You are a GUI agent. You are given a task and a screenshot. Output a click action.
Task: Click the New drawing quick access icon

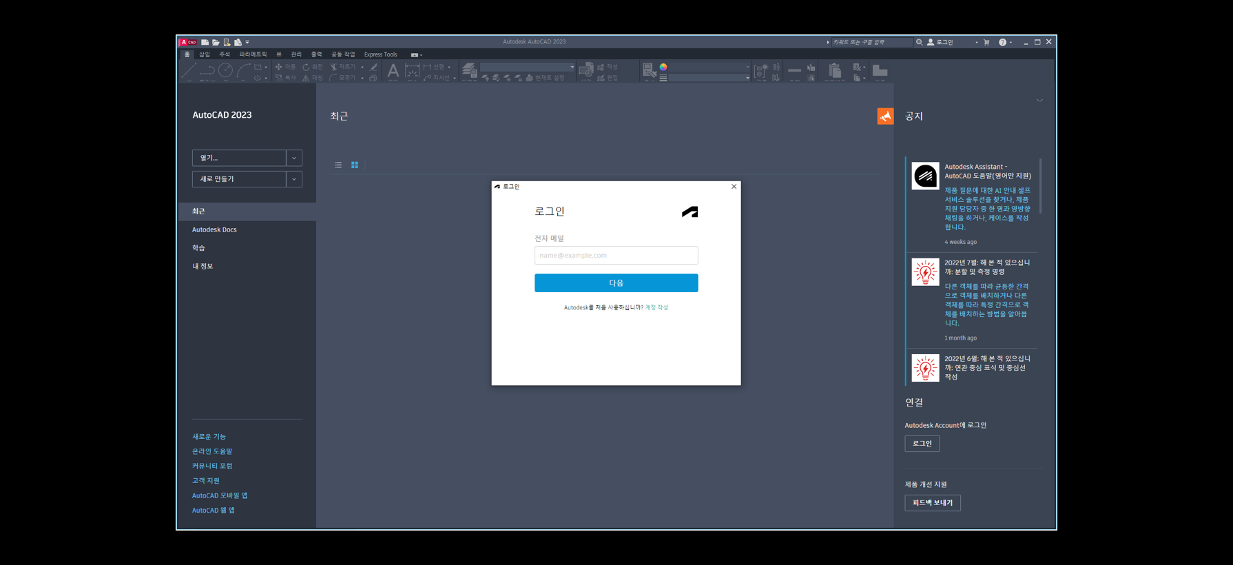point(205,42)
